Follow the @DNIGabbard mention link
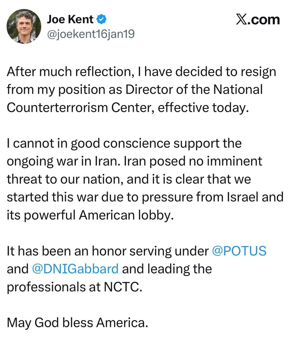This screenshot has height=341, width=294. tap(75, 269)
